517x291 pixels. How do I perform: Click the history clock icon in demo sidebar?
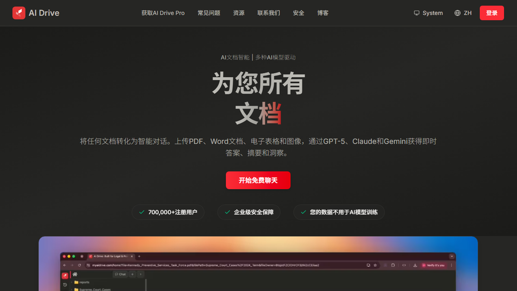pos(65,285)
